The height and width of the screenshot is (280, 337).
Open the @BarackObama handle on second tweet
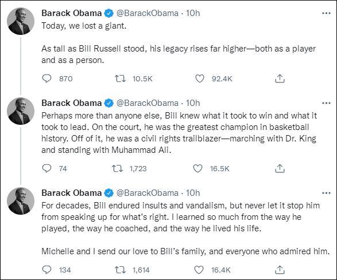[147, 103]
